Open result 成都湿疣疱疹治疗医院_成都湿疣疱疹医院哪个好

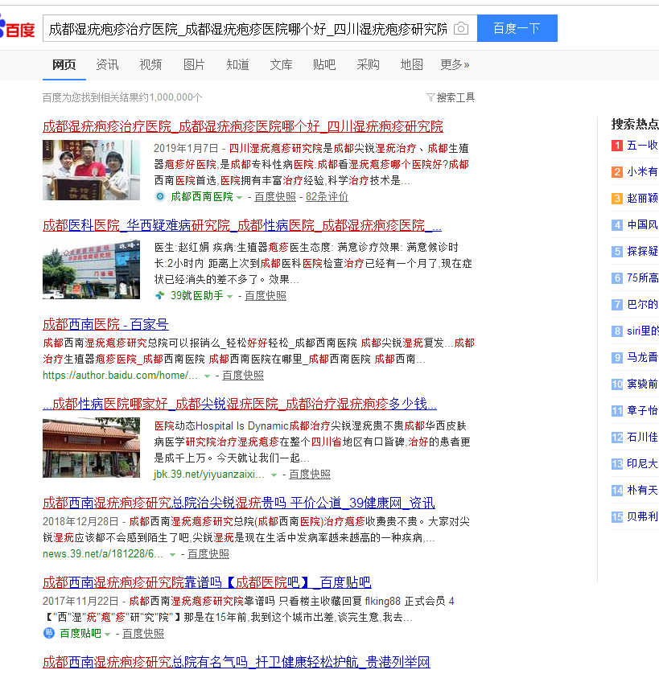pos(243,126)
